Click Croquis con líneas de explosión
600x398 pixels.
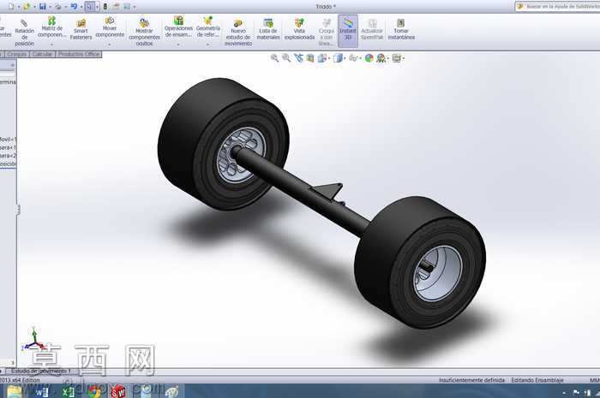click(x=326, y=32)
